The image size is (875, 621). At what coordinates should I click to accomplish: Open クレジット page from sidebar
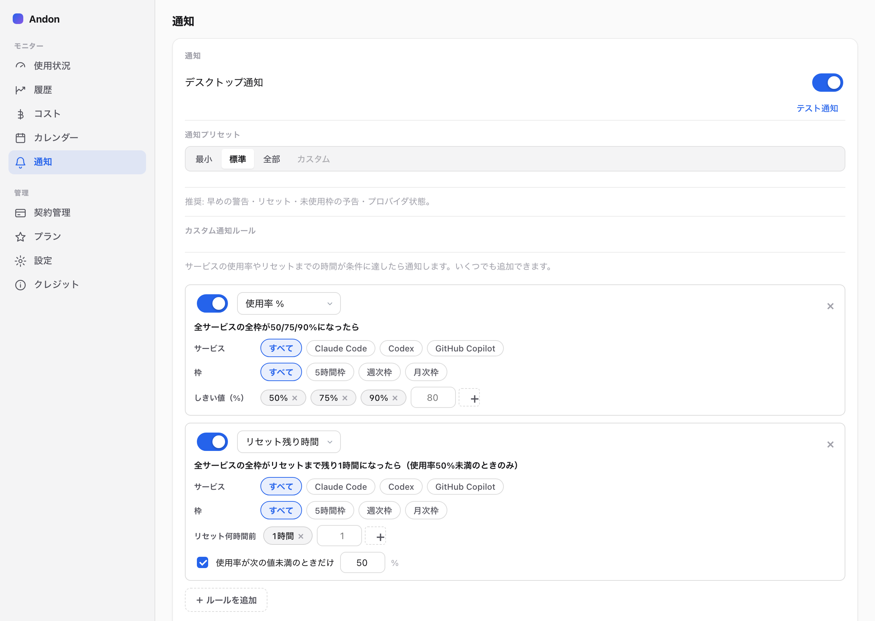coord(77,285)
